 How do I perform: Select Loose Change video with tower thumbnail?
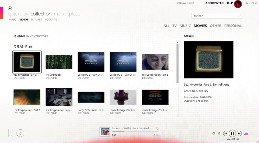123,97
